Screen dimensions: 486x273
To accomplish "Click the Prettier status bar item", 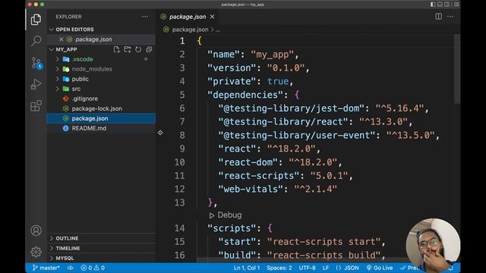I will pos(410,268).
